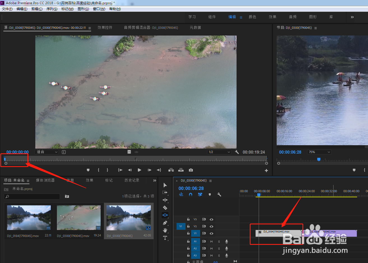Toggle V2 track output eye
The image size is (368, 263).
pos(211,226)
